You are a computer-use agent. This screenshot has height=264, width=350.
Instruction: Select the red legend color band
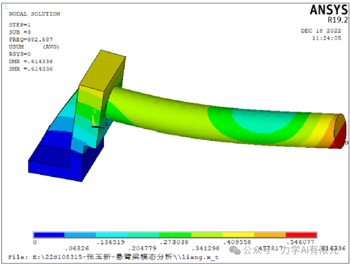[301, 235]
